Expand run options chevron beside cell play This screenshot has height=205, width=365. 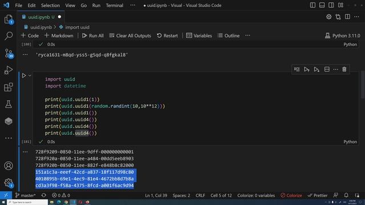click(30, 76)
